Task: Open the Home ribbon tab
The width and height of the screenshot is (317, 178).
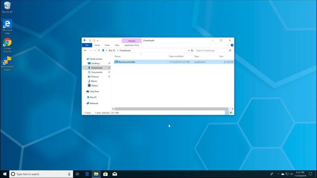Action: coord(97,45)
